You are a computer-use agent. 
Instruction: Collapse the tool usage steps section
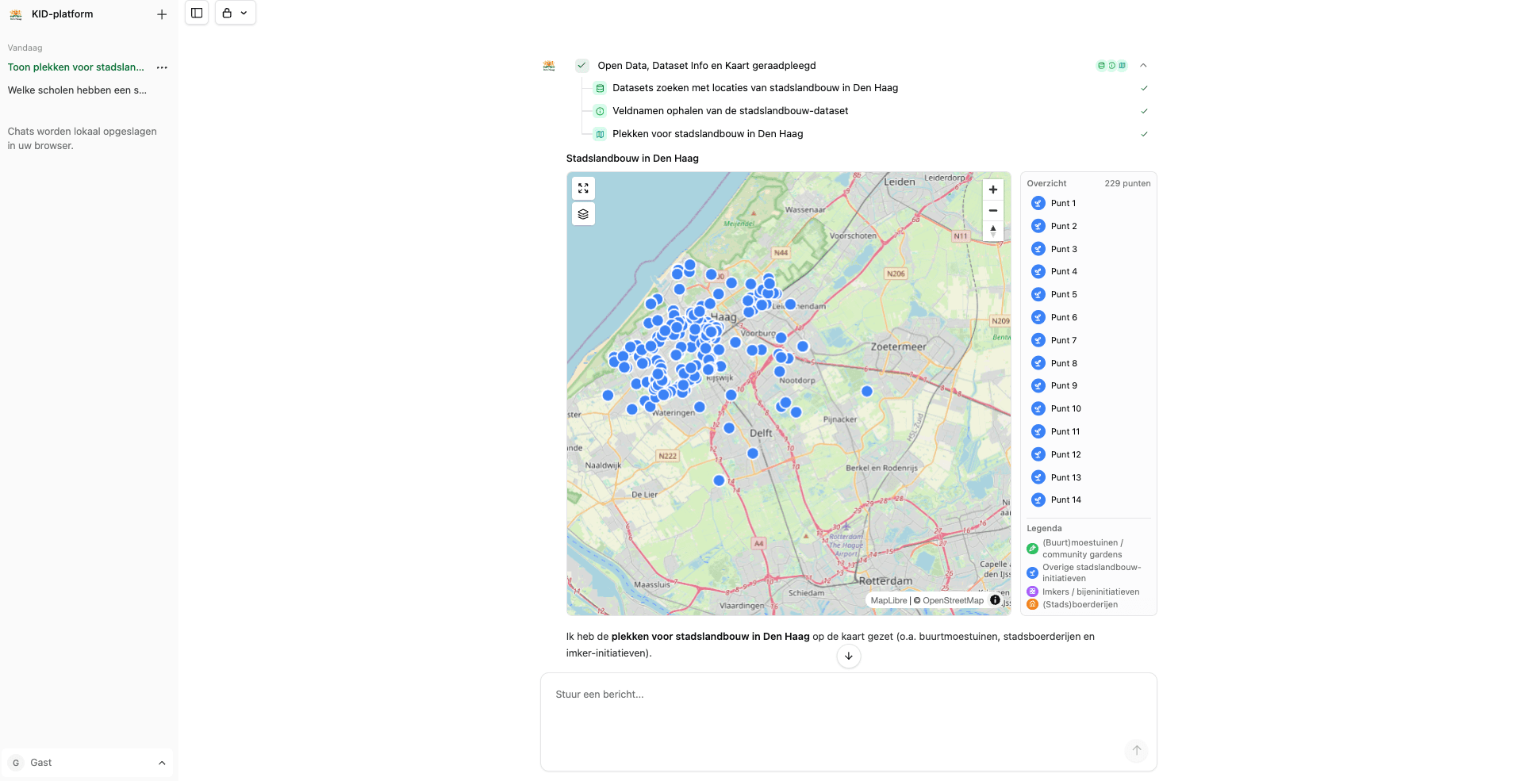click(1143, 66)
